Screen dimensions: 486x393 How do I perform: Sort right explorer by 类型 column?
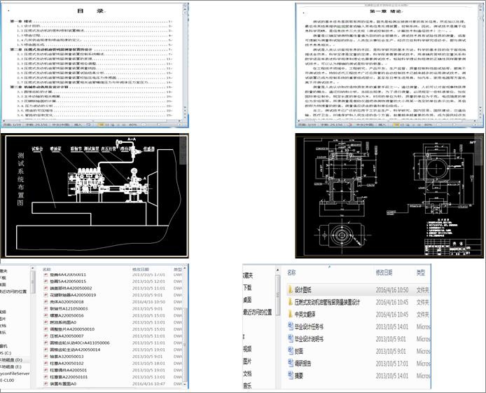click(x=421, y=273)
